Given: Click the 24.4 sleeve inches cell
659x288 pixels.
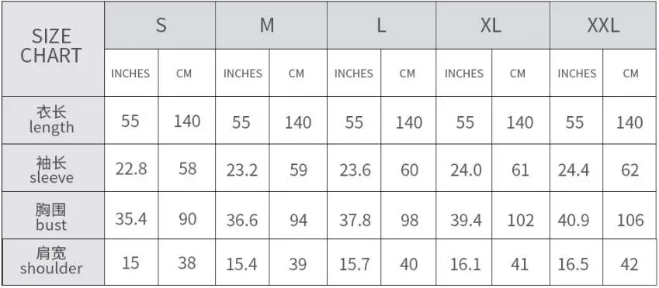Looking at the screenshot, I should coord(576,170).
